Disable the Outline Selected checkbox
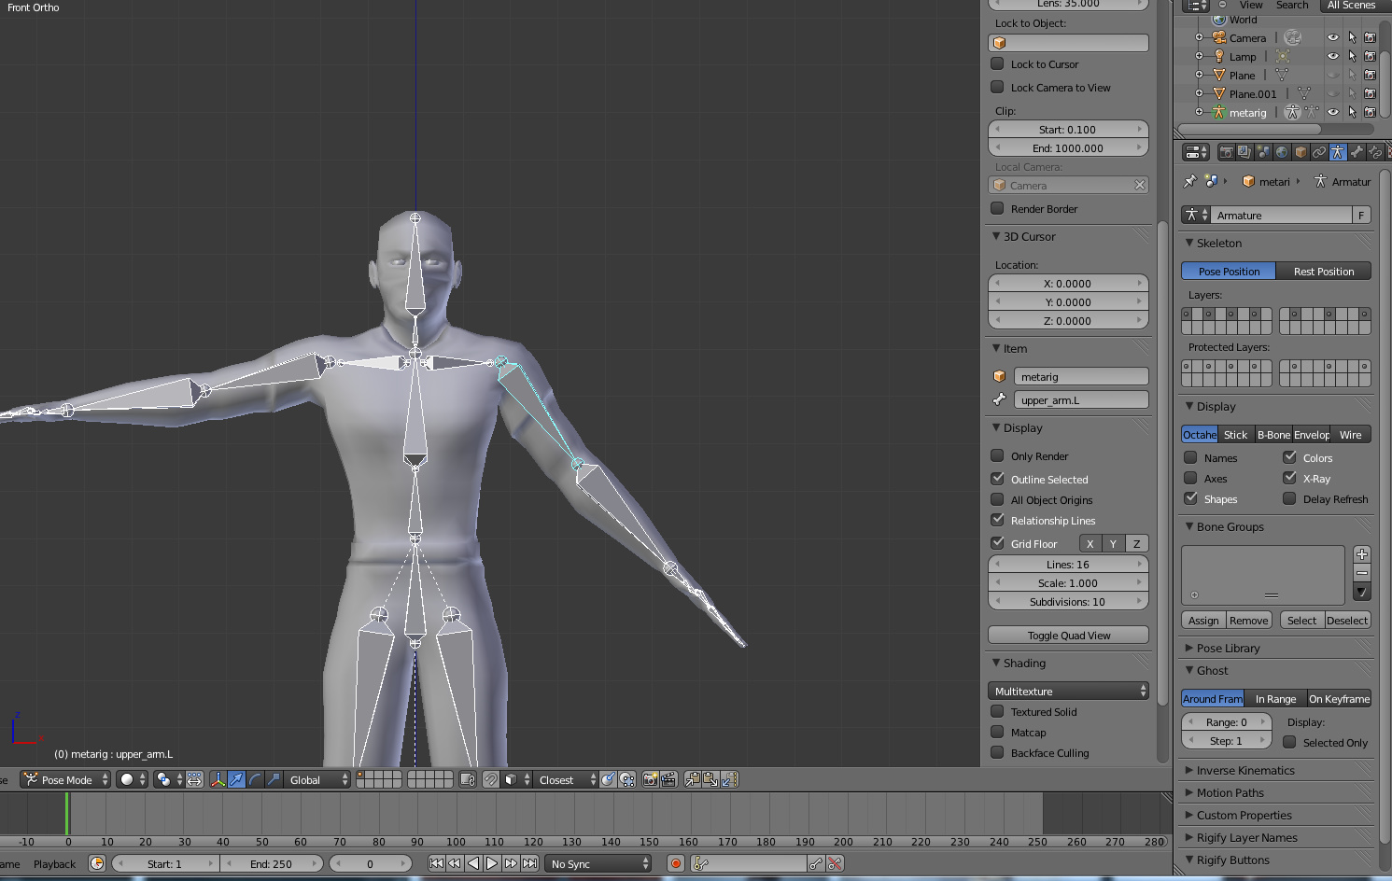The image size is (1392, 881). click(997, 479)
